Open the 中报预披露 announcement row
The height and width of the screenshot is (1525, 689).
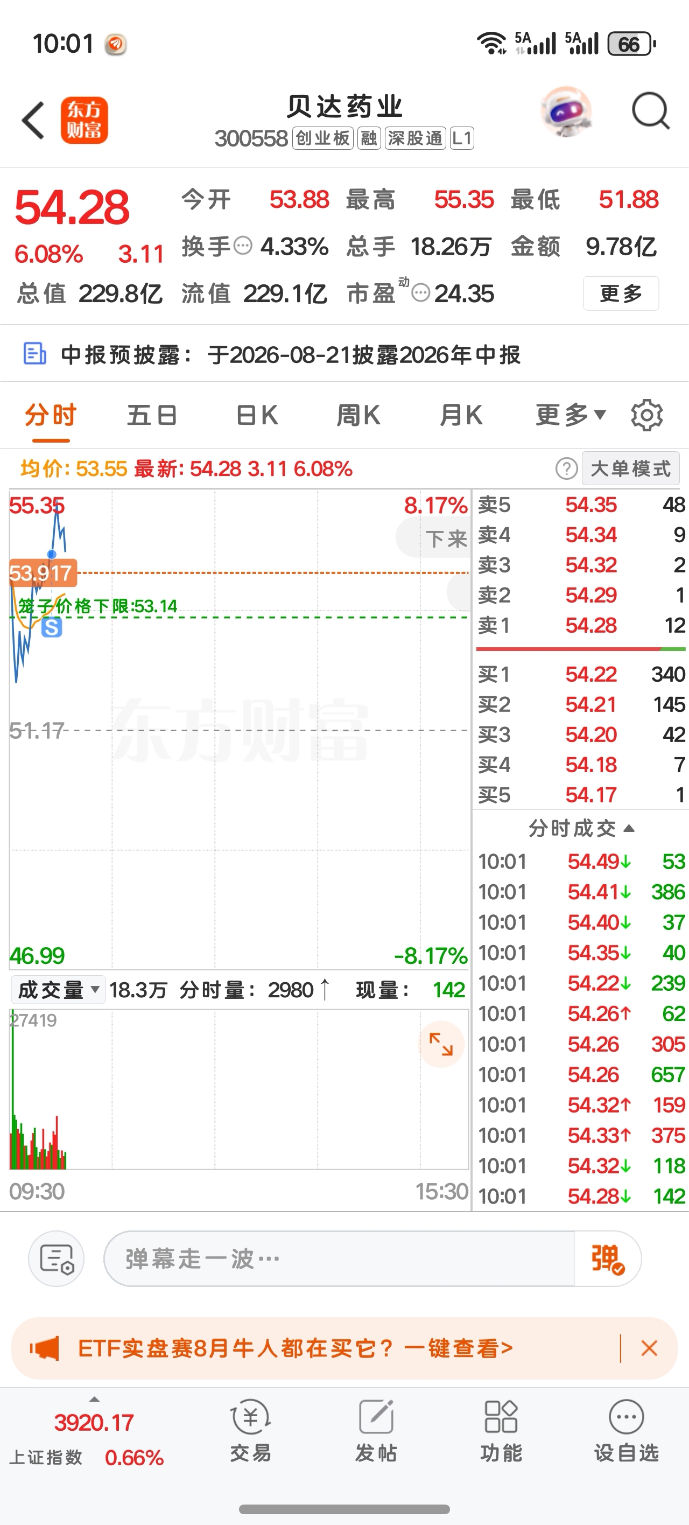click(x=344, y=354)
